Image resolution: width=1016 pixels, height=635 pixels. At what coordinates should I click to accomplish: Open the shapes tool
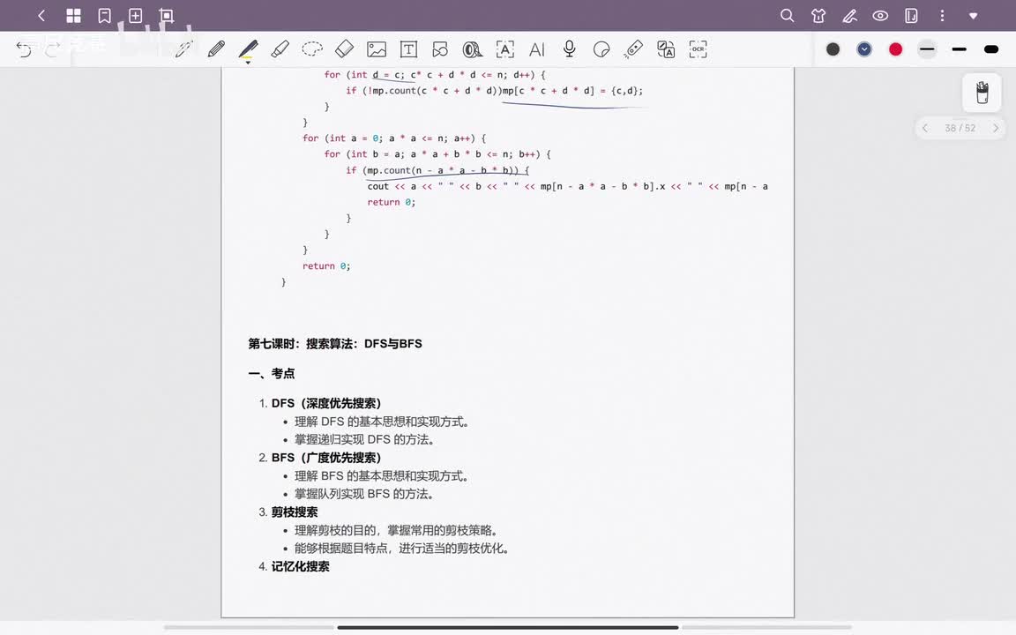pyautogui.click(x=441, y=49)
